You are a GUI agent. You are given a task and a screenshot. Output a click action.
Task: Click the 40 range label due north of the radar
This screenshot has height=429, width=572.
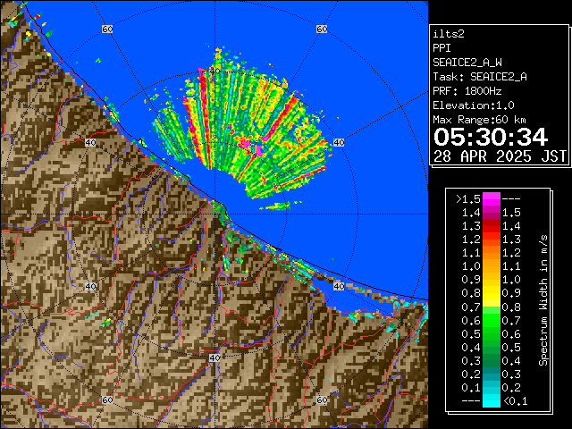click(214, 71)
